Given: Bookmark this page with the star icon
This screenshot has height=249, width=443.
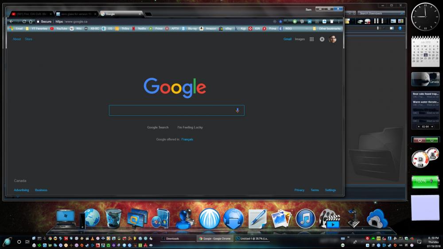Looking at the screenshot, I should point(280,21).
